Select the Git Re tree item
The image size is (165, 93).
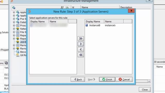pos(23,55)
